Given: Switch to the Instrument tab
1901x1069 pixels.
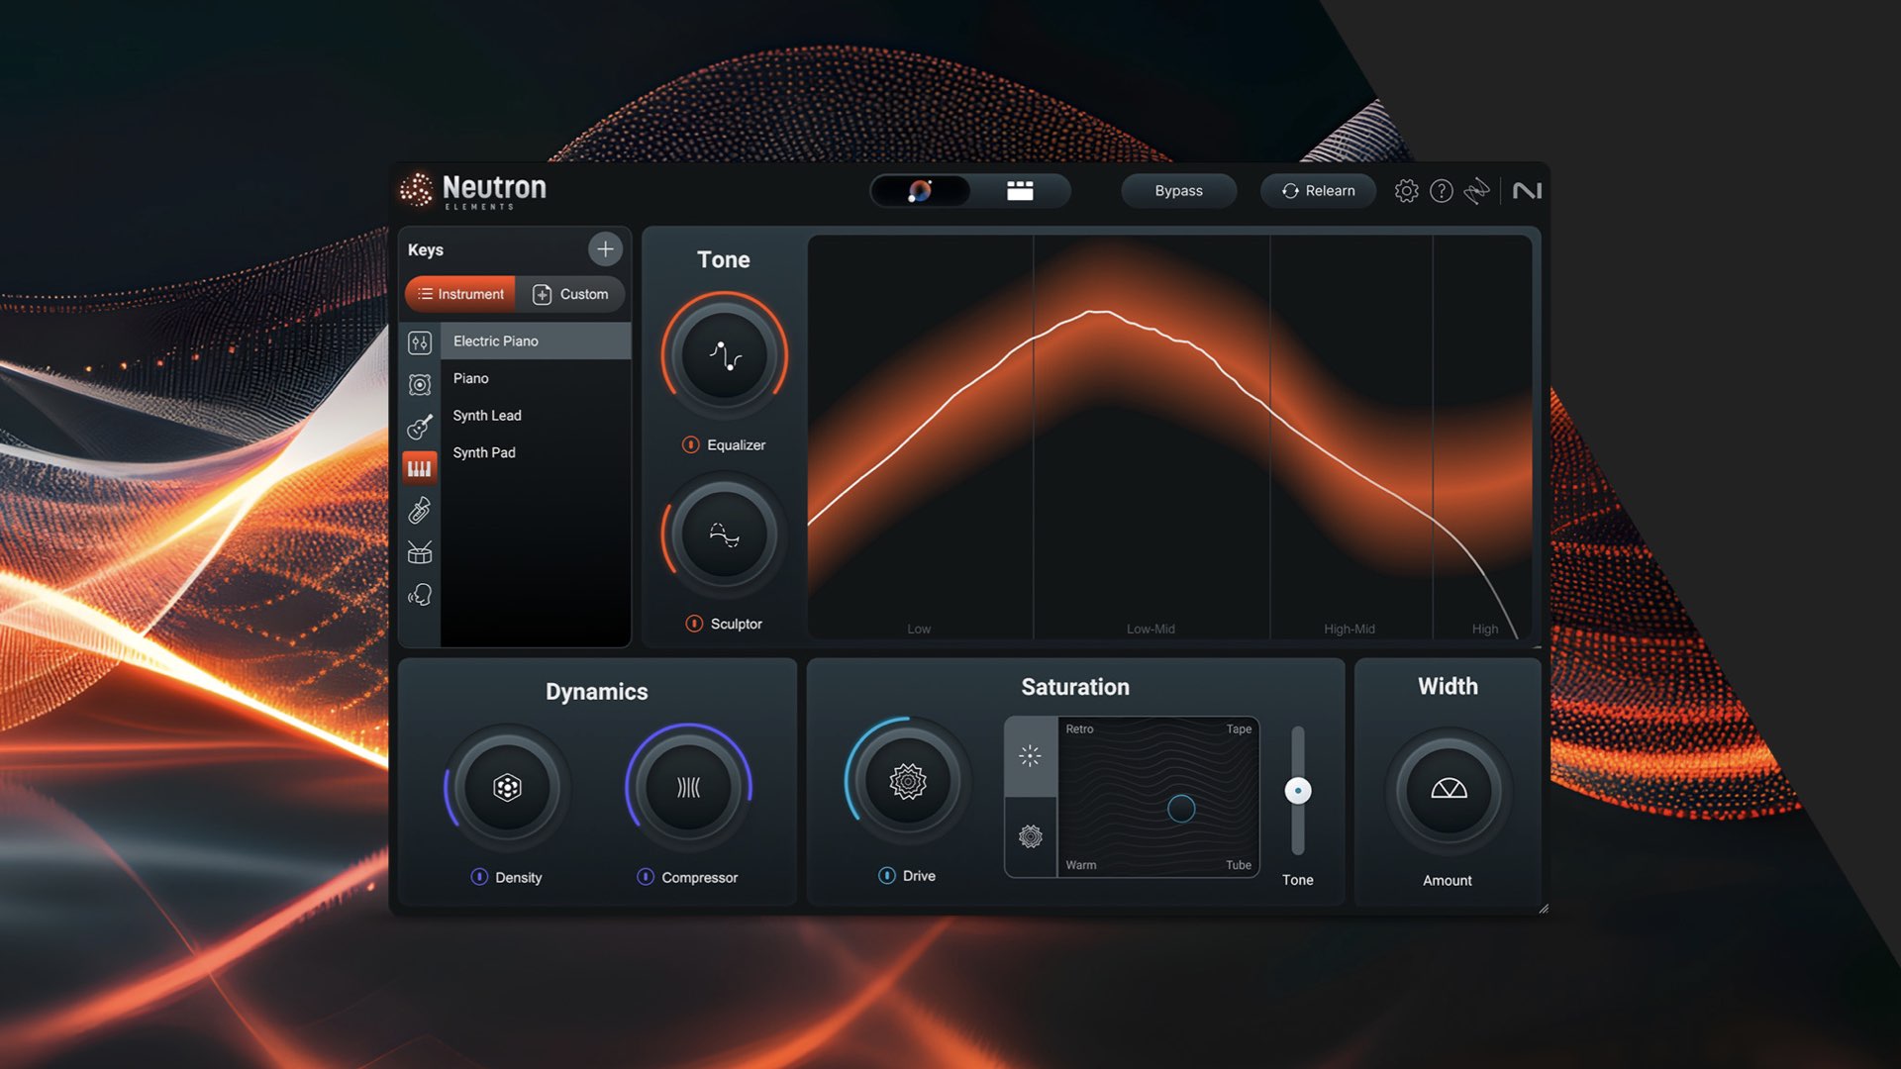Looking at the screenshot, I should pyautogui.click(x=458, y=294).
